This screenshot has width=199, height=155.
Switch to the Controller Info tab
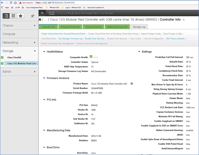click(x=48, y=27)
